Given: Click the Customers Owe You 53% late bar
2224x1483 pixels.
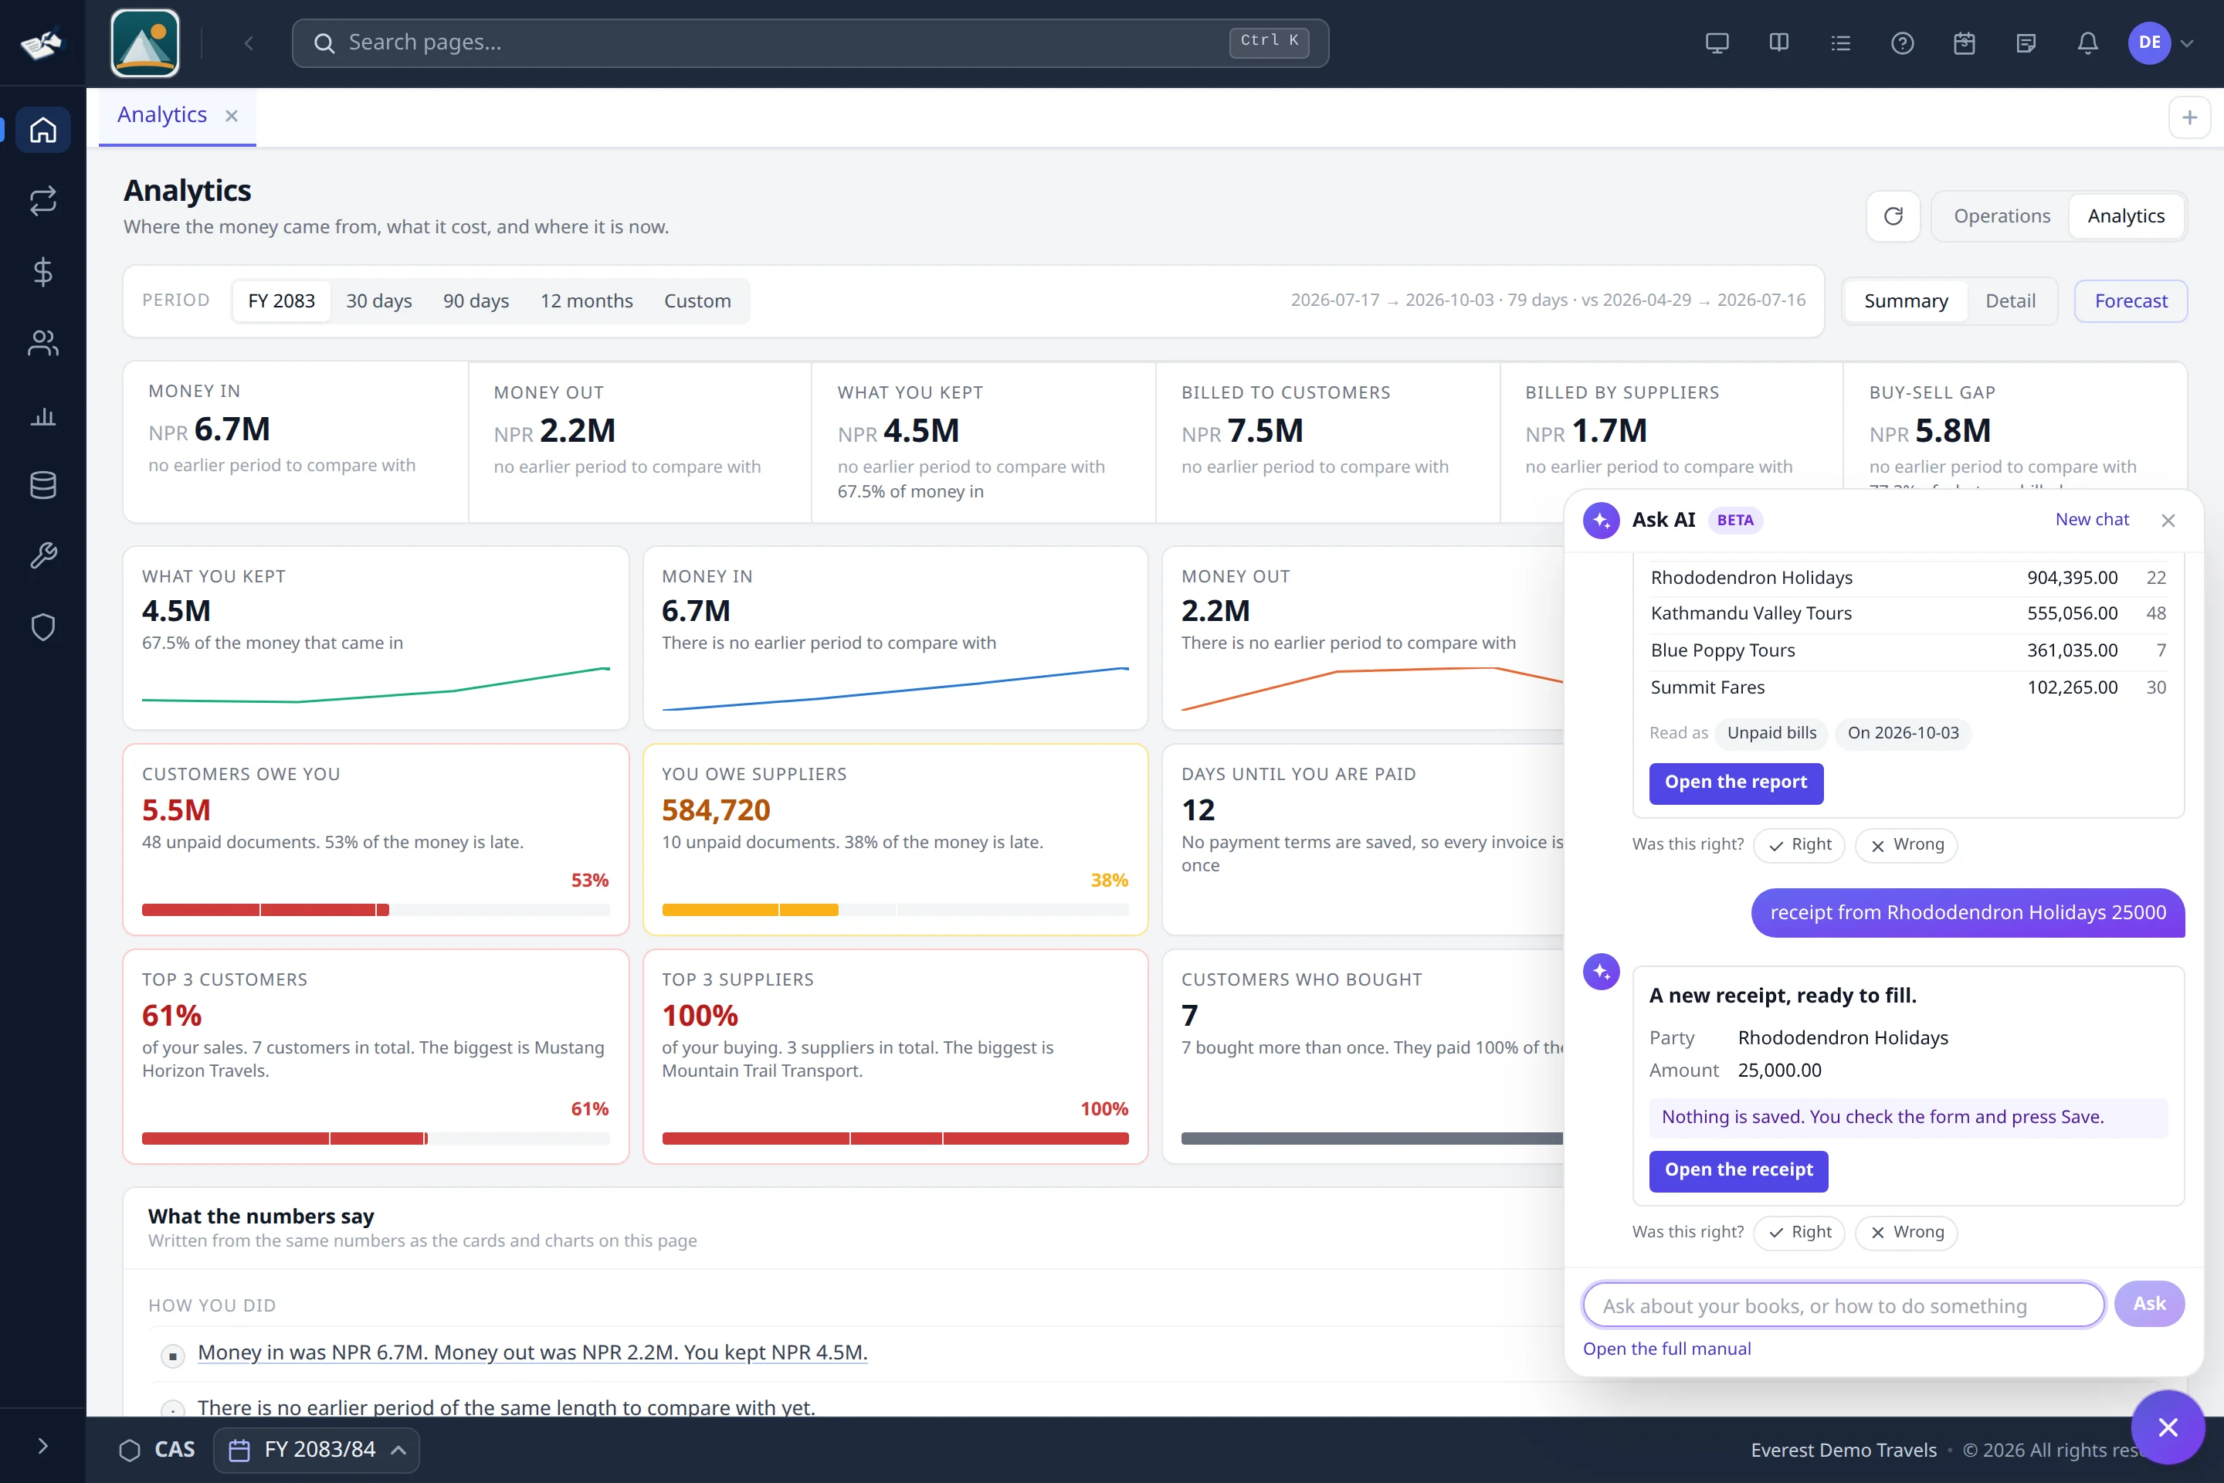Looking at the screenshot, I should pos(375,910).
